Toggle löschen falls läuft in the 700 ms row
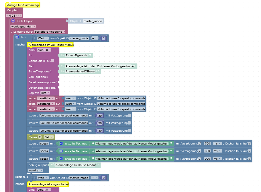Image resolution: width=261 pixels, height=192 pixels. tap(249, 143)
